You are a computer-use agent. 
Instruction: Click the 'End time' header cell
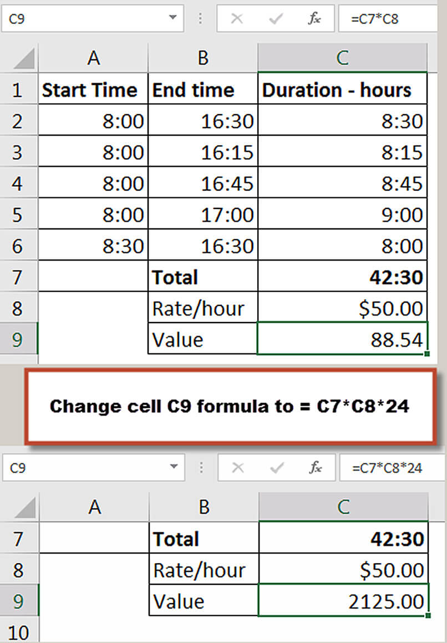coord(203,89)
